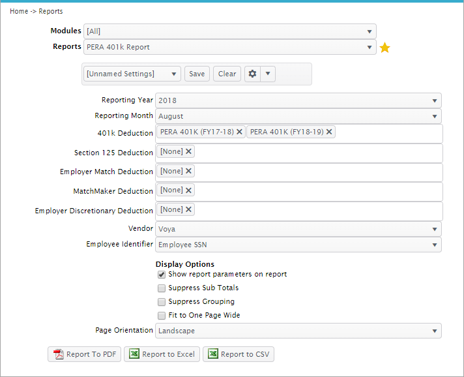Remove [None] from Employer Match Deduction
The height and width of the screenshot is (377, 464).
[x=189, y=171]
